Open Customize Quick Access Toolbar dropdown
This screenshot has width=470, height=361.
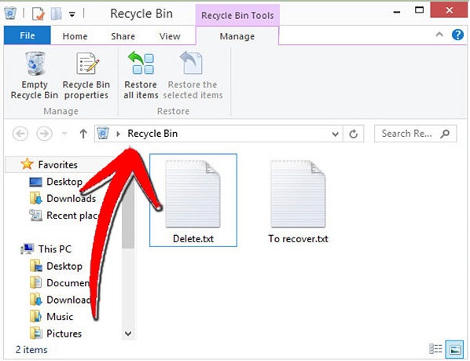(72, 14)
